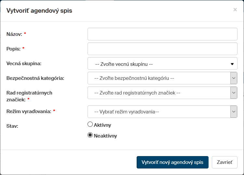Open the Bezpečnostná kategória combo box
Image resolution: width=244 pixels, height=175 pixels.
click(159, 78)
